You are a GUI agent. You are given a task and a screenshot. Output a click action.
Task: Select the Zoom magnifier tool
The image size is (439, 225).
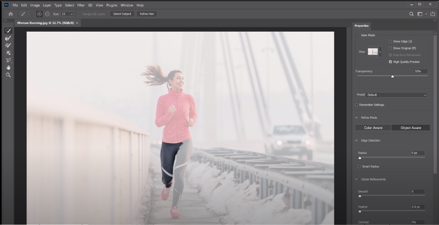[x=8, y=75]
